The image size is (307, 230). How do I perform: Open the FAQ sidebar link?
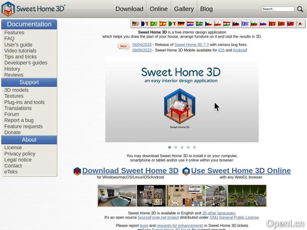point(9,38)
